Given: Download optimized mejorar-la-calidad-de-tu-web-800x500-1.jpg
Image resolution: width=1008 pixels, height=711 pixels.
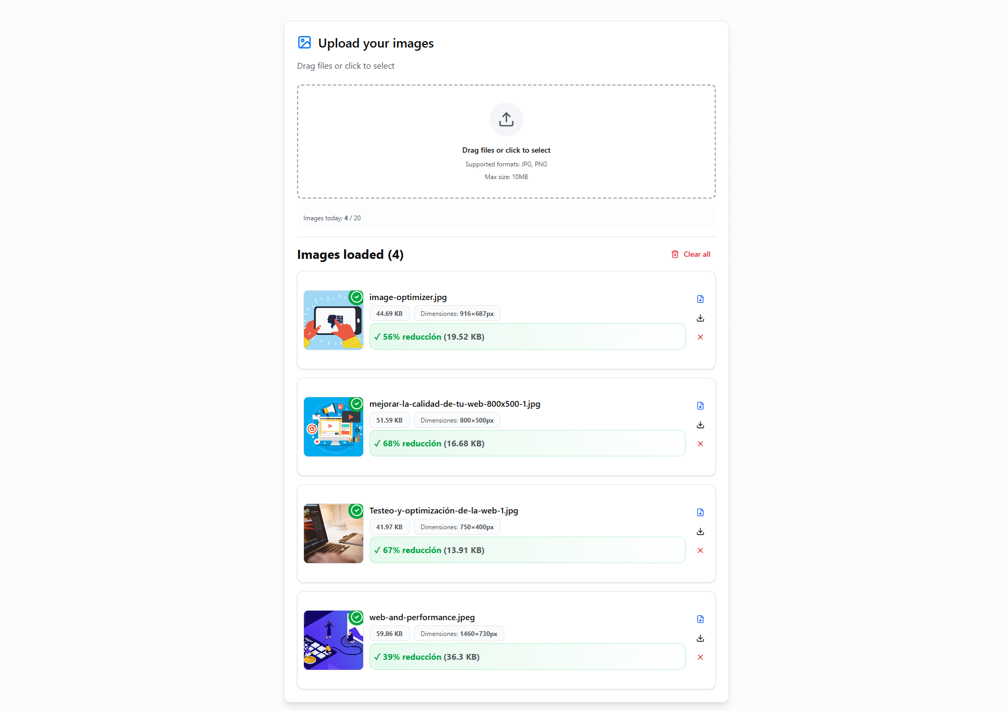Looking at the screenshot, I should click(700, 425).
